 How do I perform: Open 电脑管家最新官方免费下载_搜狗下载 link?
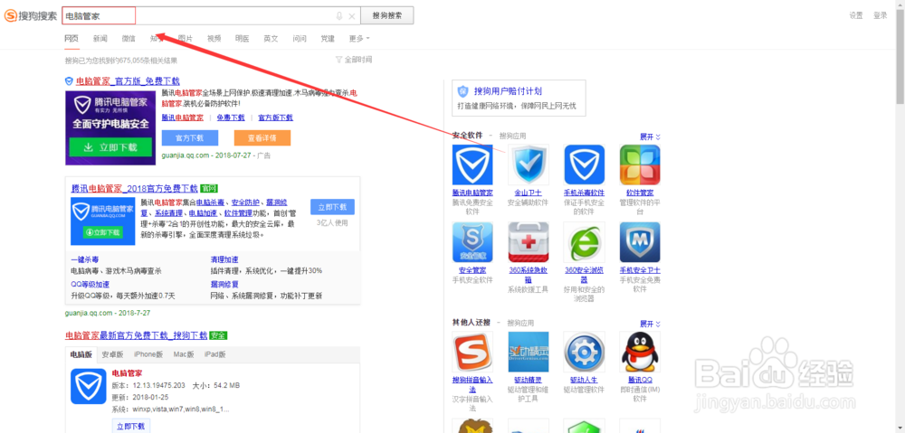coord(136,335)
